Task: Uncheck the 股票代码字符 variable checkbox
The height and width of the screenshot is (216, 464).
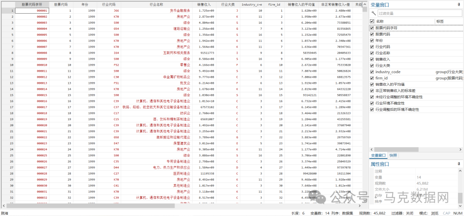Action: click(x=372, y=28)
